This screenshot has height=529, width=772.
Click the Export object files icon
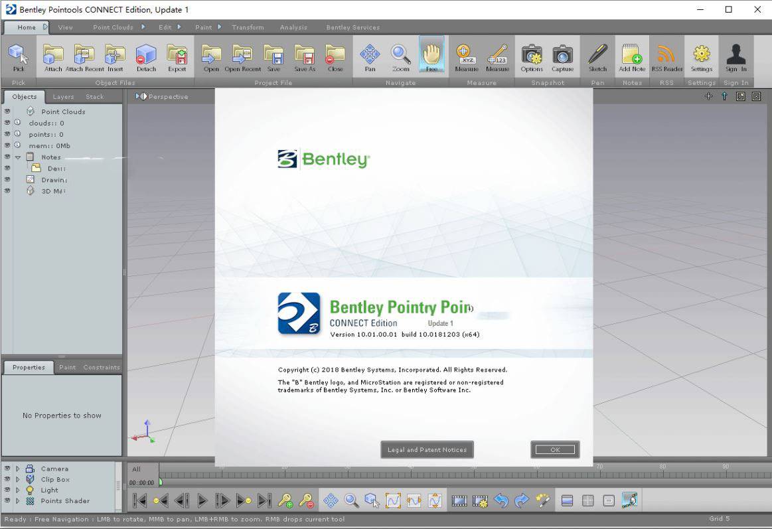[177, 56]
